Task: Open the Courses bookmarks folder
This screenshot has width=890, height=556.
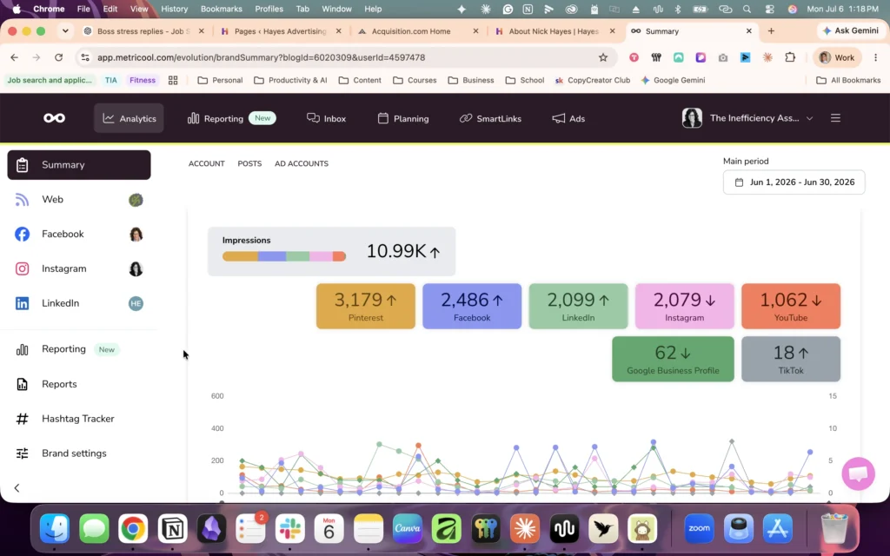Action: point(415,80)
